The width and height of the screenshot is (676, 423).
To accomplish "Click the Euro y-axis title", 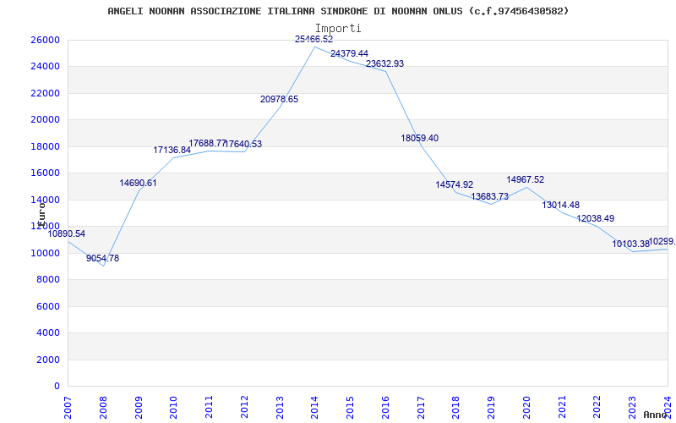I will [41, 215].
